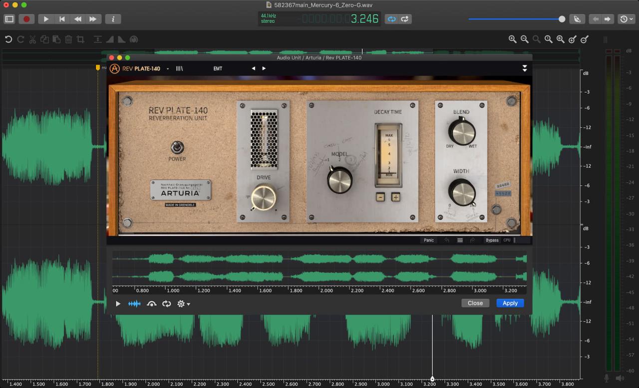Click the EMT preset name
The height and width of the screenshot is (388, 639).
coord(218,68)
